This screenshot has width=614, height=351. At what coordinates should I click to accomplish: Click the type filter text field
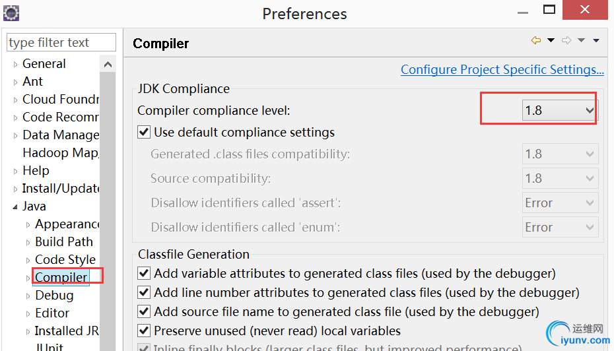61,43
